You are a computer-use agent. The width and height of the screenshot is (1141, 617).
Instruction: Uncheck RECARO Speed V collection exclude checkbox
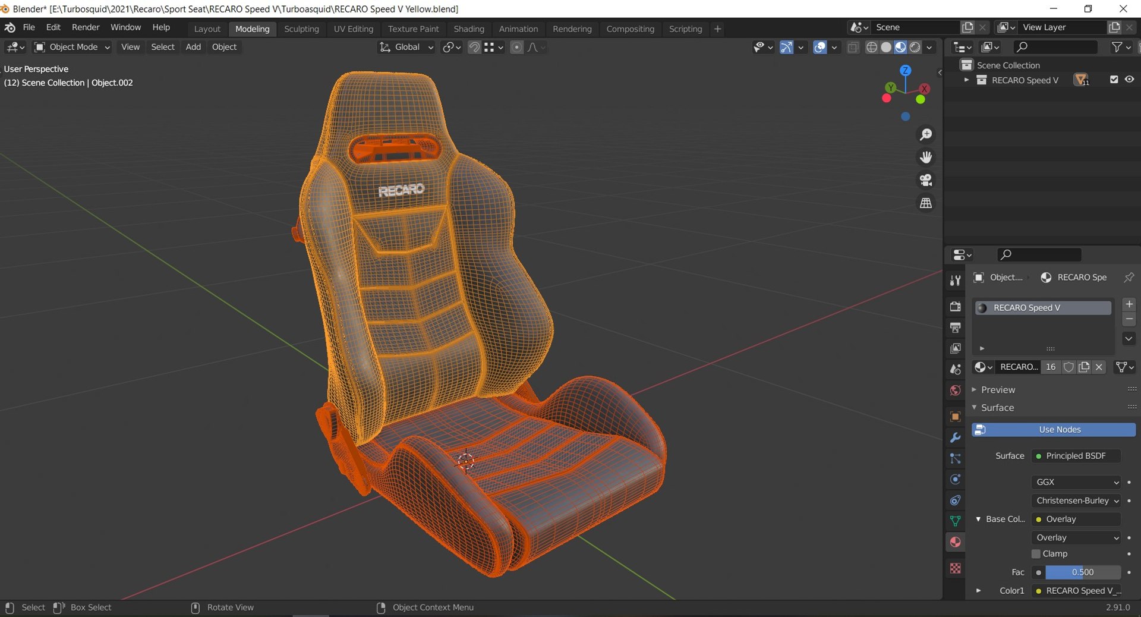coord(1114,80)
